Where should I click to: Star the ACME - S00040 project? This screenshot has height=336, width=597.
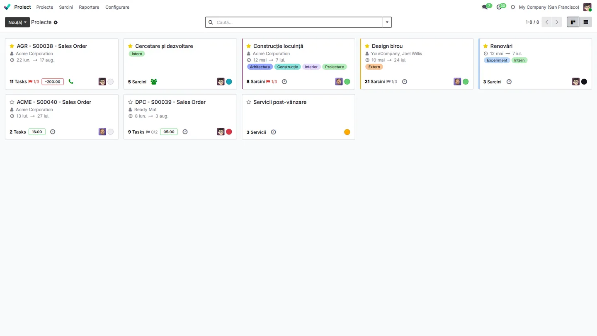[x=12, y=102]
